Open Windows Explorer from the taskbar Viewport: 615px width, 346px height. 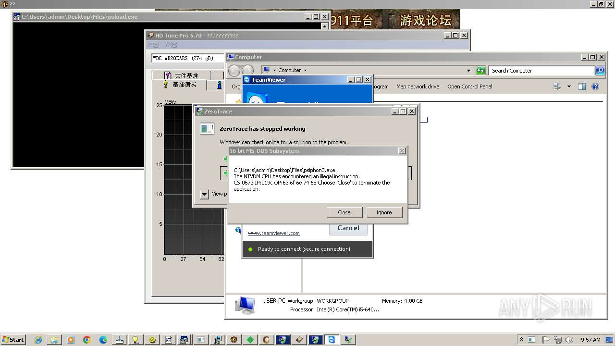[54, 340]
